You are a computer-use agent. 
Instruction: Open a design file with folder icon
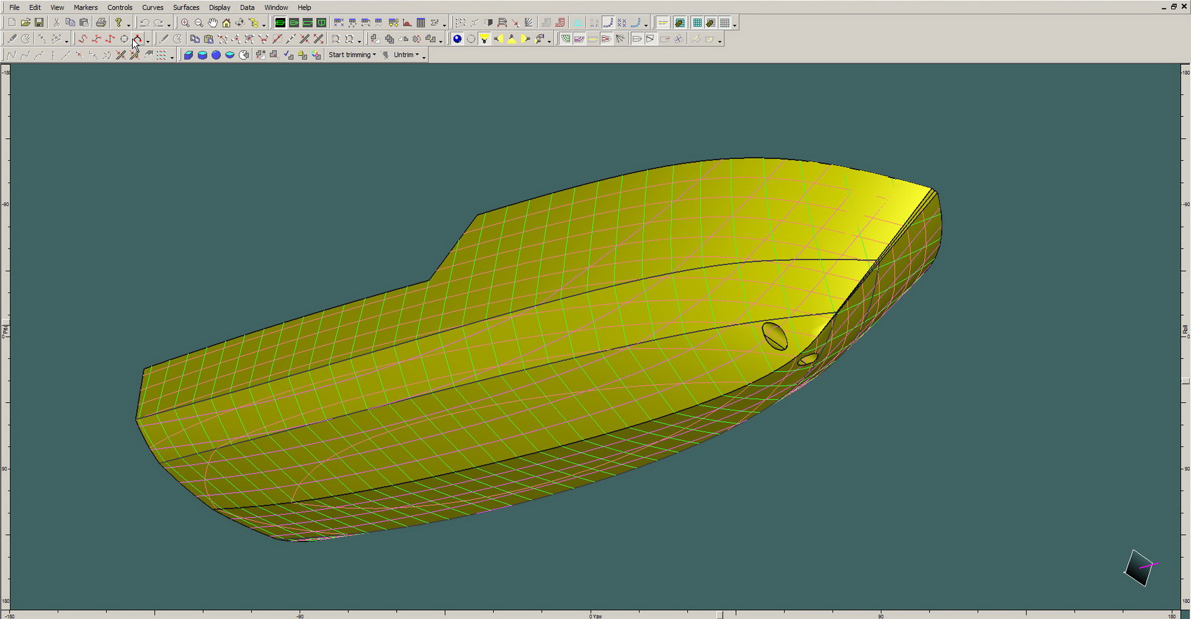(x=25, y=23)
